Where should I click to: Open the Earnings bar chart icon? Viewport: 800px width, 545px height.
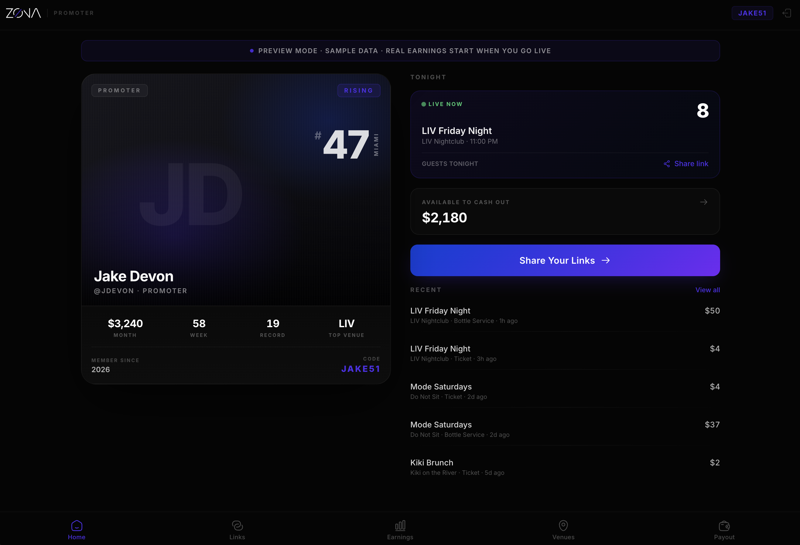[400, 525]
